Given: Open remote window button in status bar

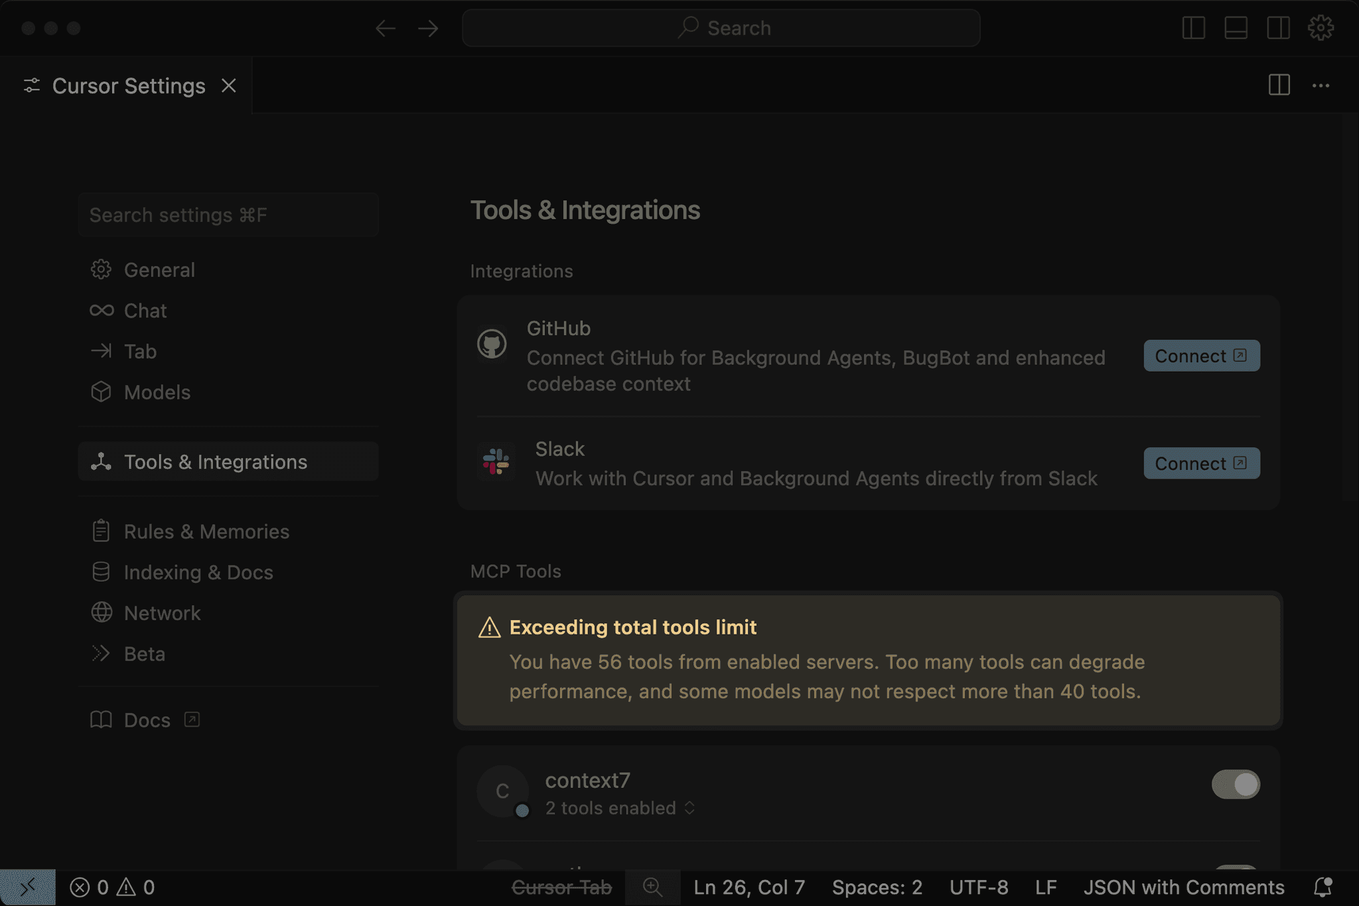Looking at the screenshot, I should point(28,887).
